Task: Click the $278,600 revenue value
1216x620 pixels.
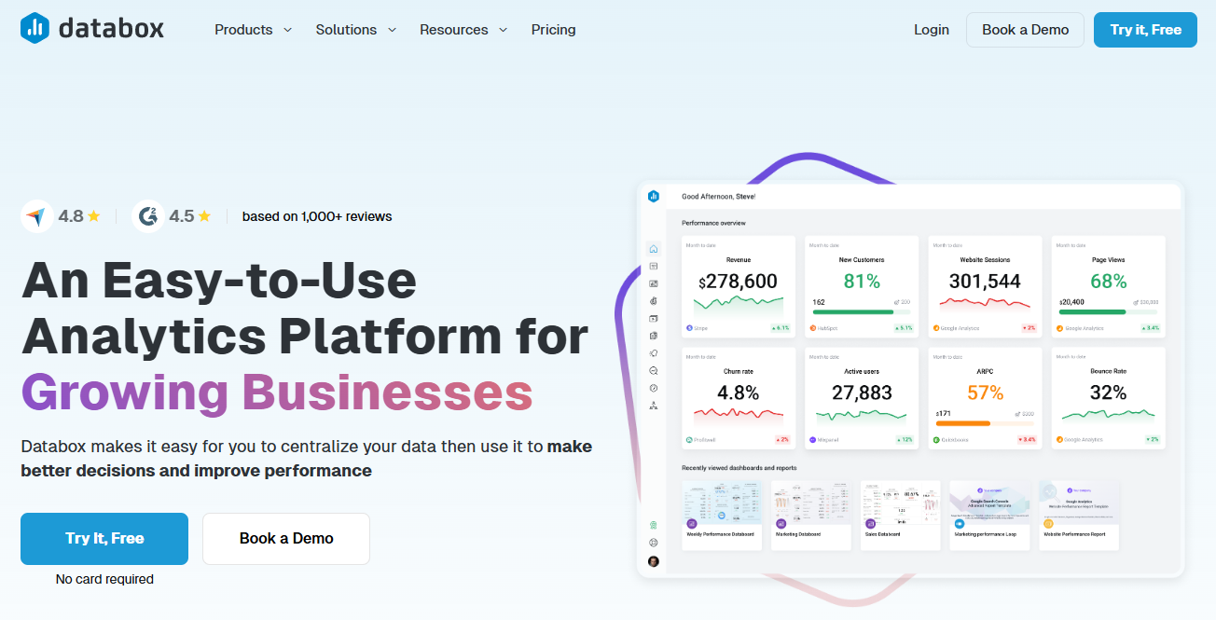Action: coord(738,282)
